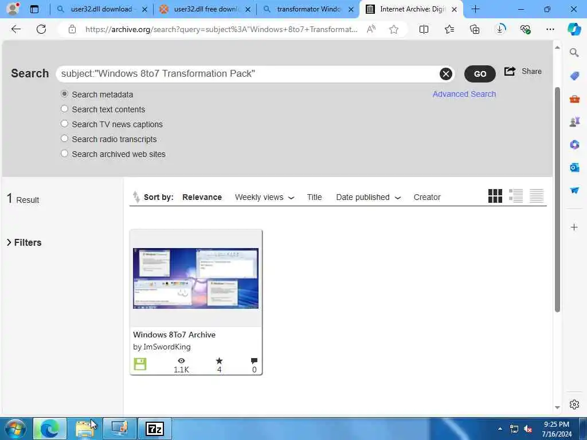Screen dimensions: 587x440
Task: Select Search radio transcripts option
Action: tap(64, 139)
